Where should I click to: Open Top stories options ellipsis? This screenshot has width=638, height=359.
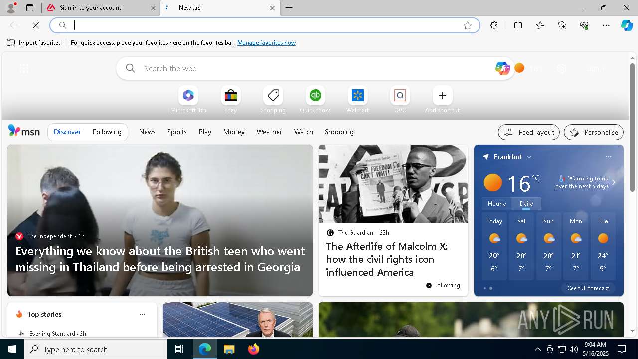[142, 314]
